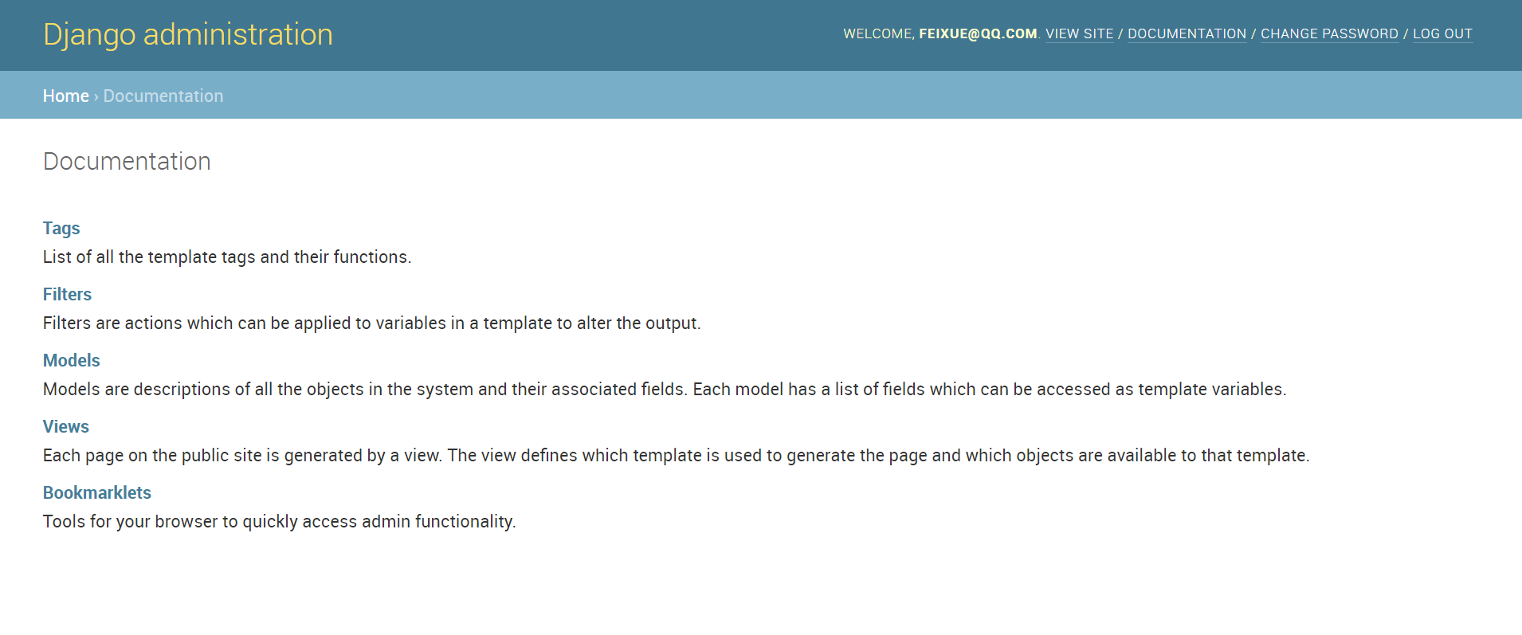Click the Models description paragraph

(x=665, y=390)
